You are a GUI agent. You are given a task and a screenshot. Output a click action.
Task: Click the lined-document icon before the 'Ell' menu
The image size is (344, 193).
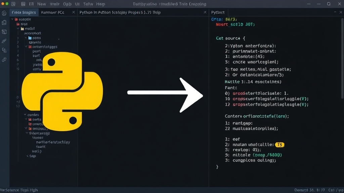tap(23, 4)
